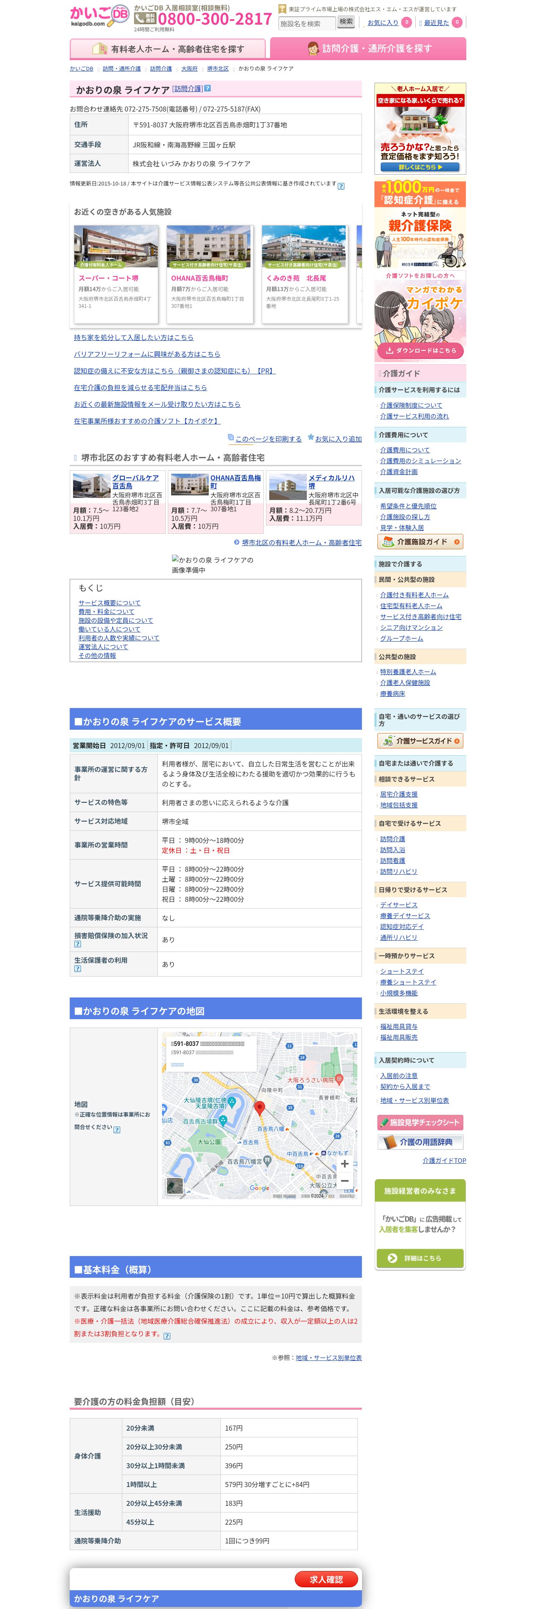Go to 大阪府 breadcrumb
This screenshot has height=1609, width=536.
click(190, 69)
